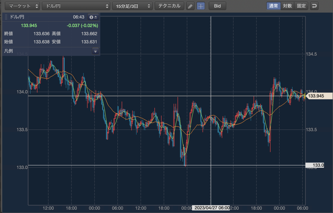Collapse the info panel with info button
This screenshot has width=333, height=213.
point(93,17)
